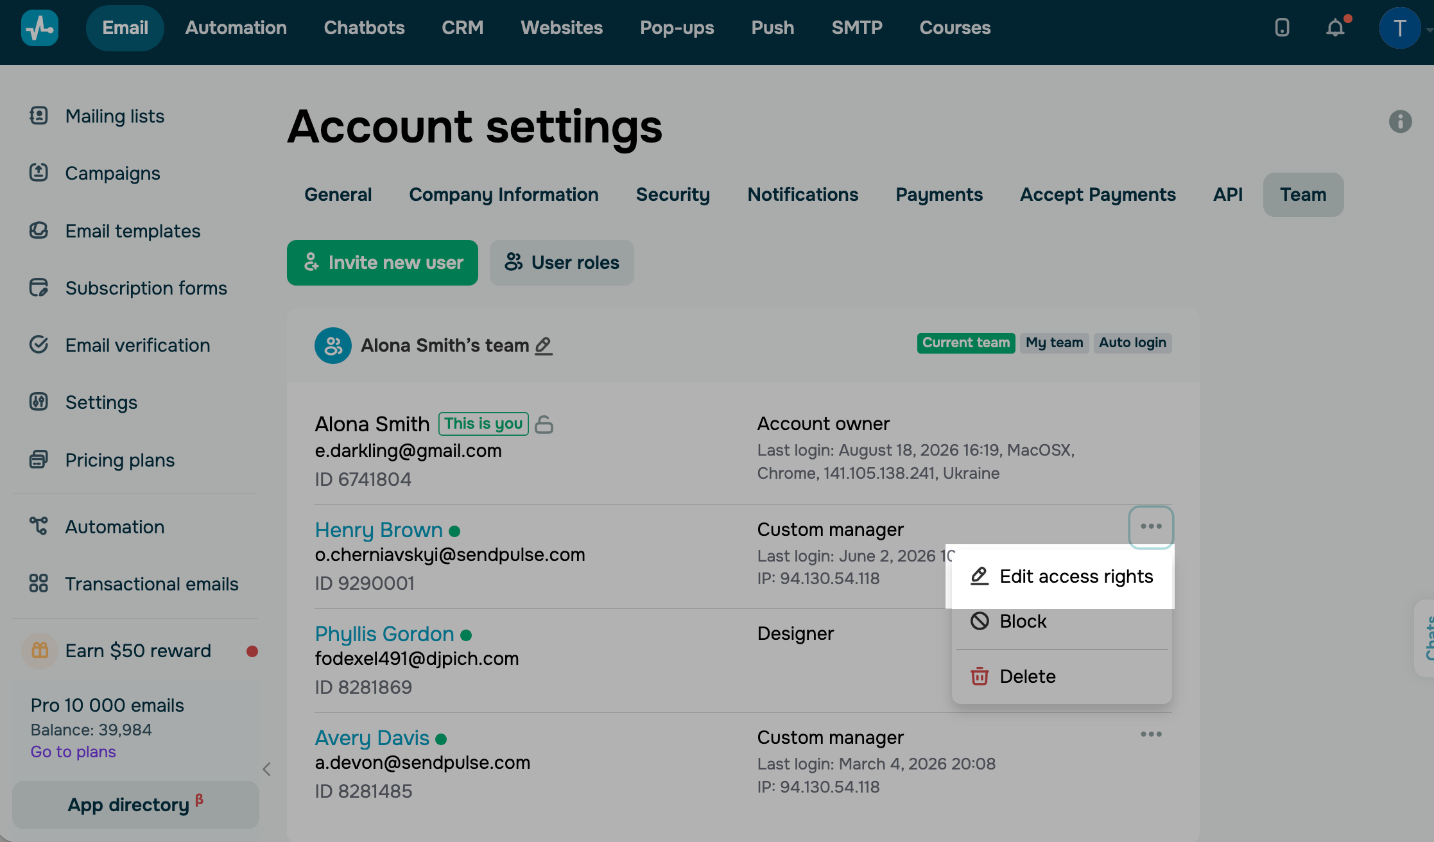This screenshot has height=842, width=1434.
Task: Follow the Go to plans link
Action: (x=73, y=752)
